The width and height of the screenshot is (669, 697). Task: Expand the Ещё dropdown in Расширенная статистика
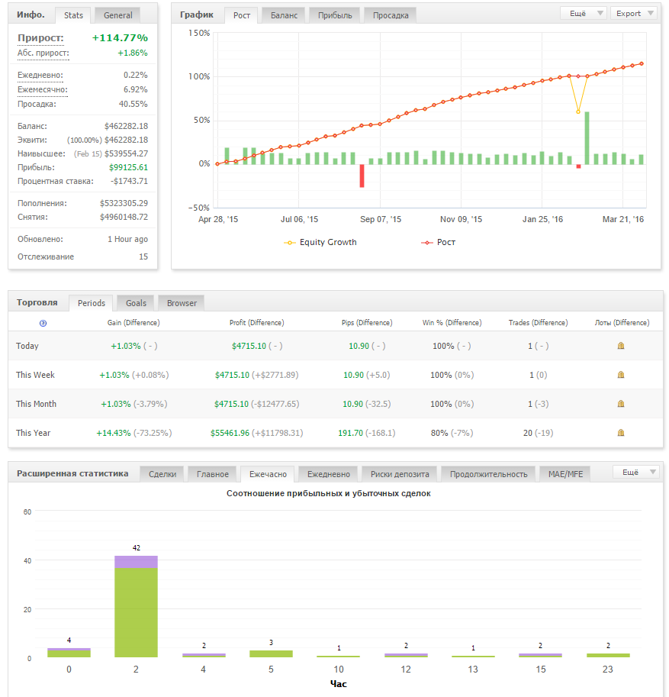click(x=635, y=472)
